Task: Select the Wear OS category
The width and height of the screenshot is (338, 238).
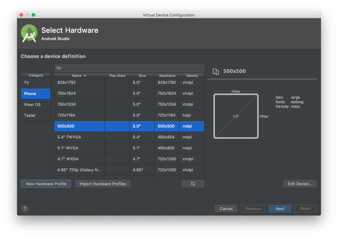Action: coord(36,104)
